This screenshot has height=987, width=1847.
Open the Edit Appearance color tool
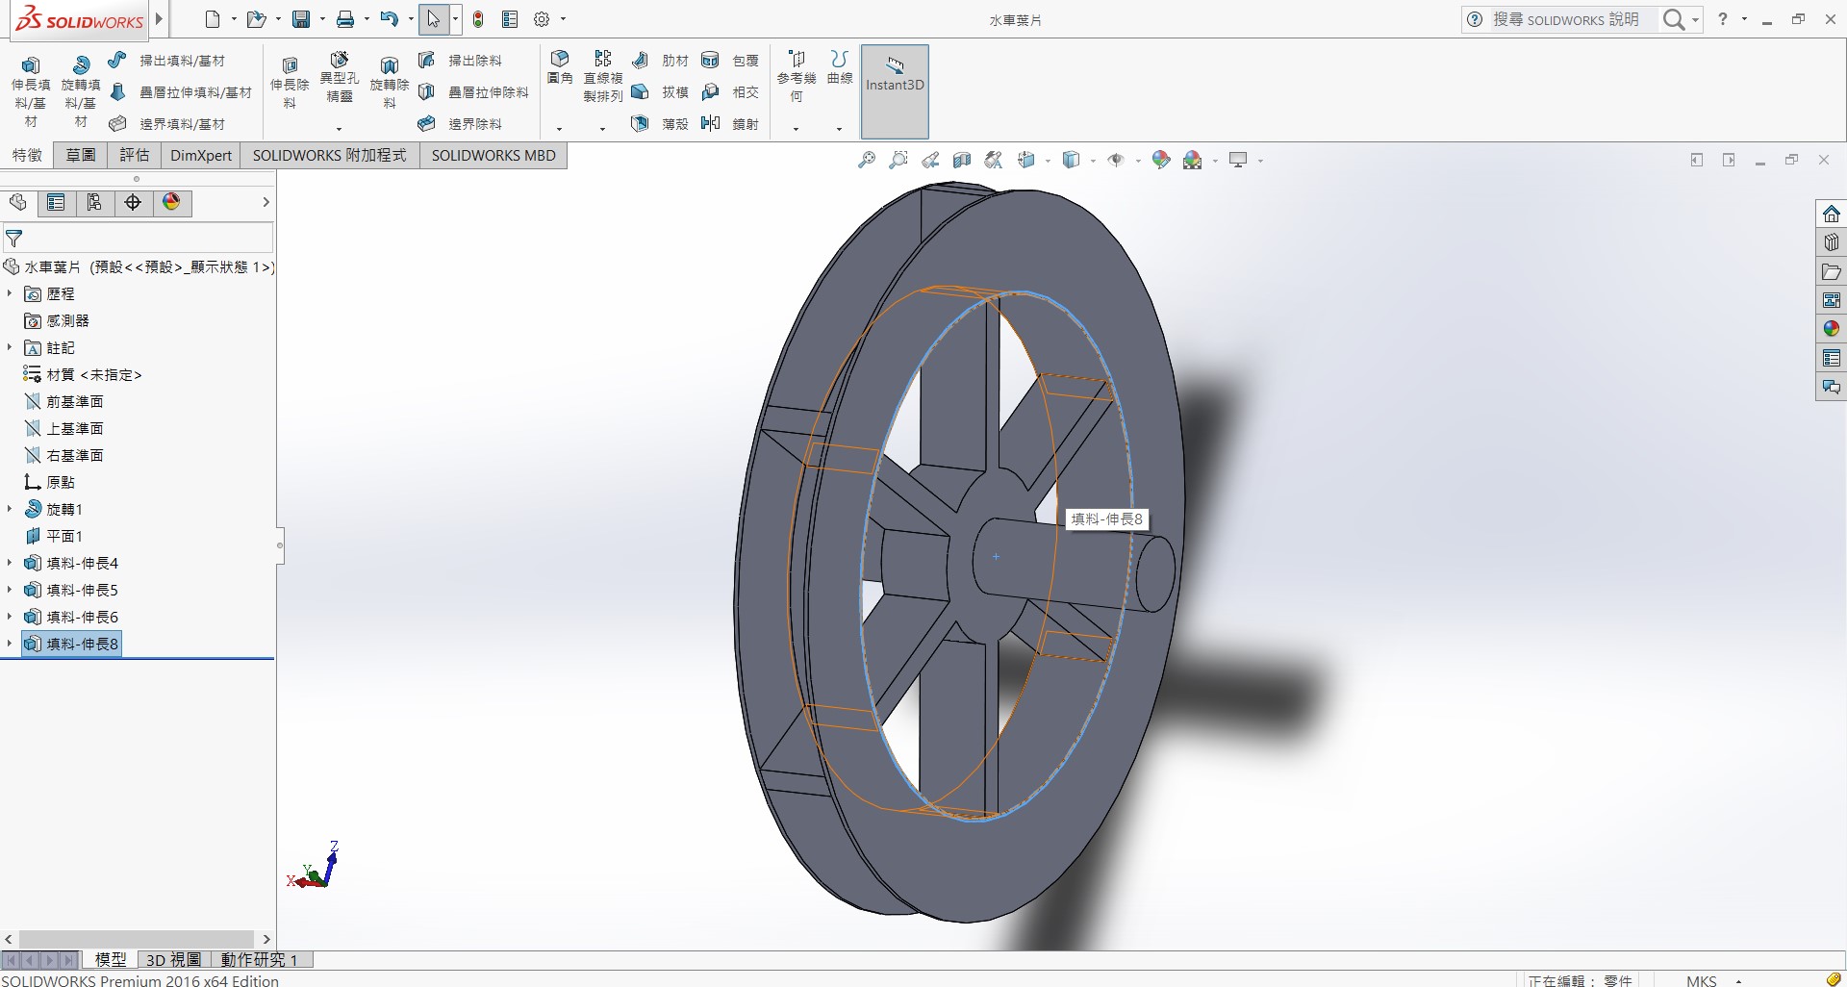point(1161,161)
